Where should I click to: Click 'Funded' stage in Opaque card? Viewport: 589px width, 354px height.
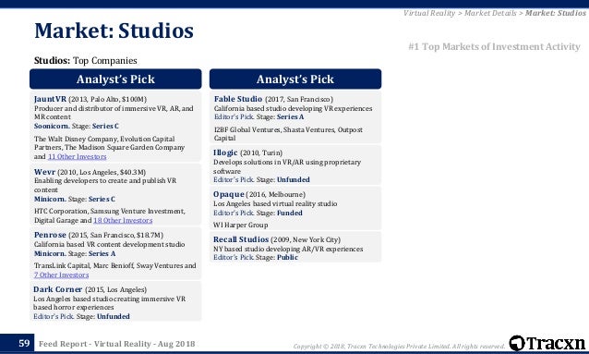290,213
